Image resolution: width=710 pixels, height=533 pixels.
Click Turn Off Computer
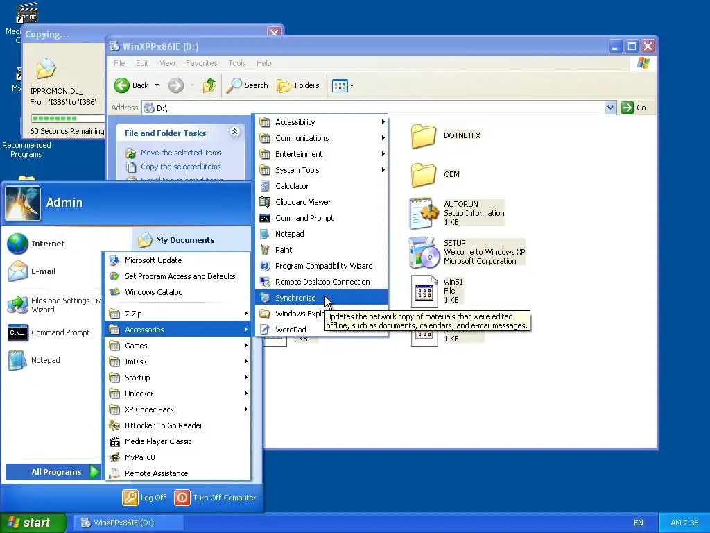(x=216, y=498)
